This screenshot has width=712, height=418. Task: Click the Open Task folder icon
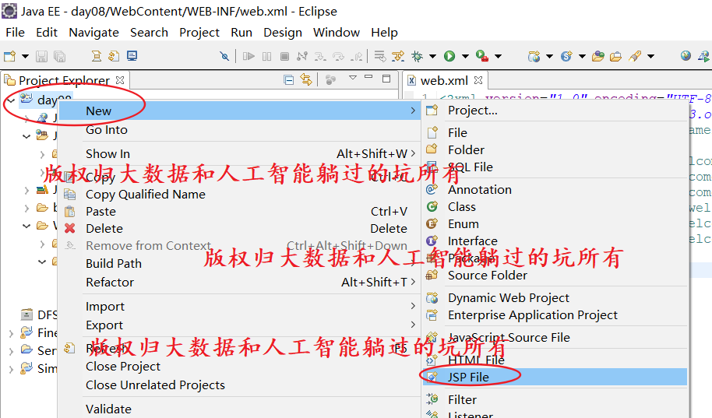[615, 56]
